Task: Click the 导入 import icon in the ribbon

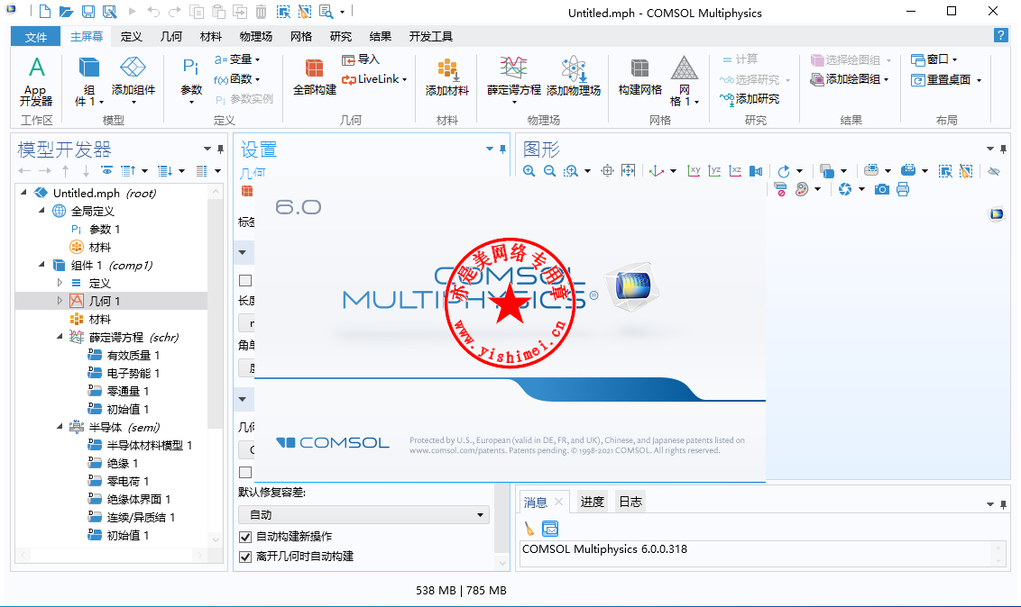Action: pos(360,59)
